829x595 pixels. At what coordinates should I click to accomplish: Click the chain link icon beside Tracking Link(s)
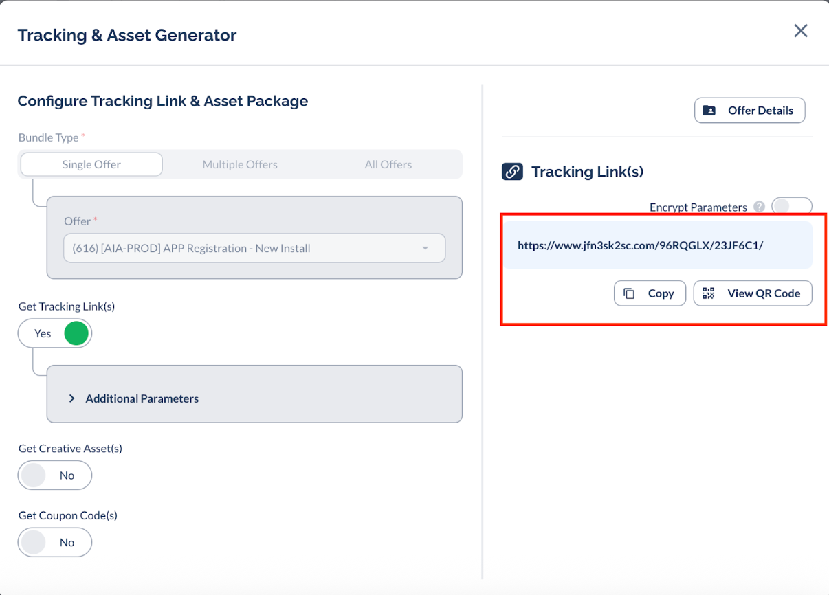[512, 172]
